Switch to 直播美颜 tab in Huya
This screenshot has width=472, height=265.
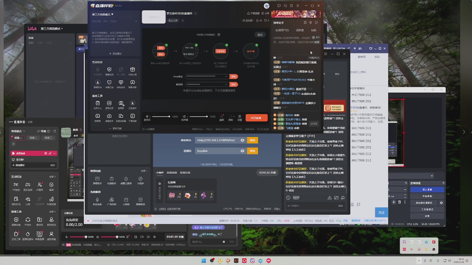pos(172,173)
